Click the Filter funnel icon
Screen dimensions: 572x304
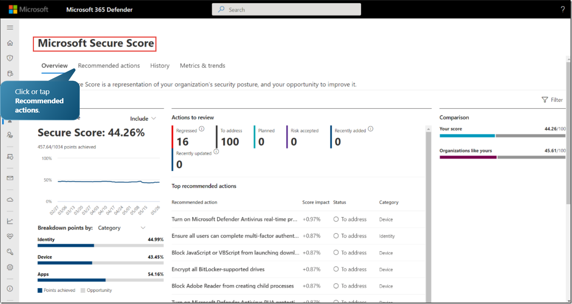pyautogui.click(x=545, y=100)
